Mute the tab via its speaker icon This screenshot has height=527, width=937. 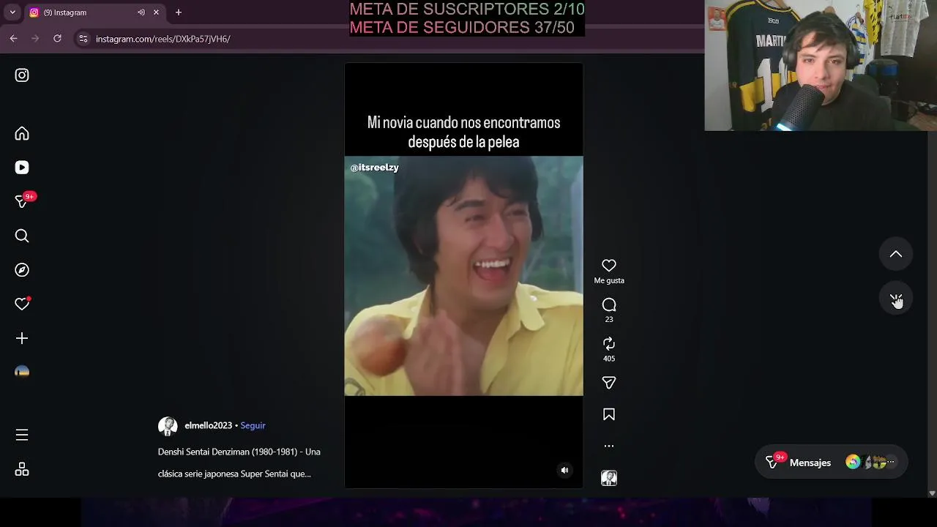(141, 12)
